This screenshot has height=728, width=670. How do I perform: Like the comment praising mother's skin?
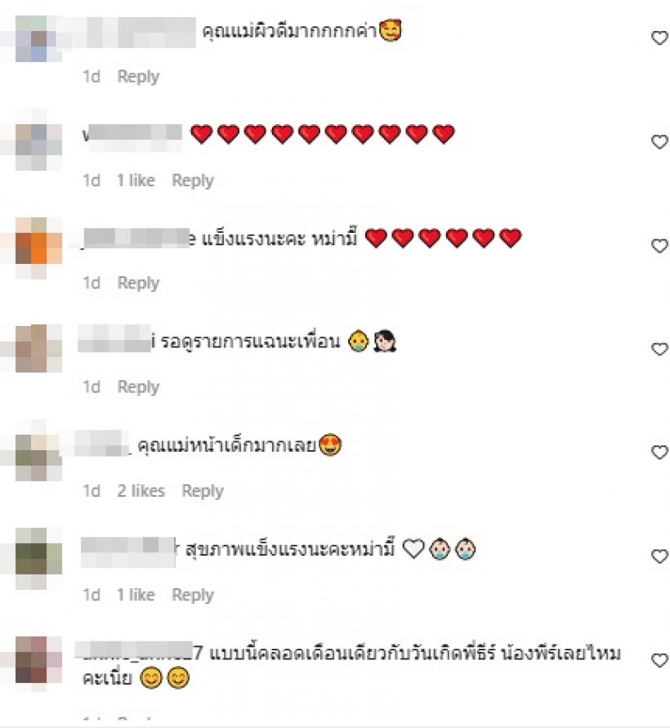[659, 38]
